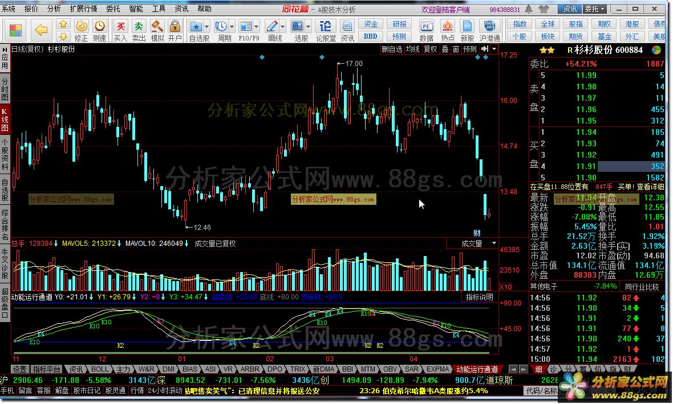Click the 指数 market button
The height and width of the screenshot is (404, 673).
520,24
